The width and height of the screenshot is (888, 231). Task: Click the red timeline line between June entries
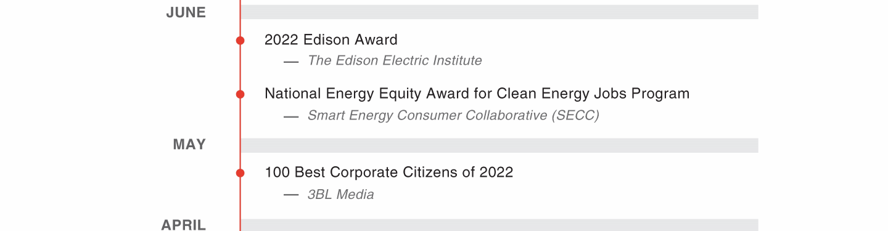click(x=240, y=68)
